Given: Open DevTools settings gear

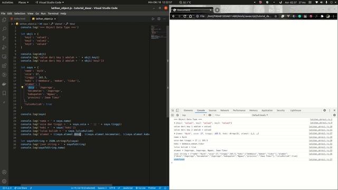Looking at the screenshot, I should coord(325,110).
